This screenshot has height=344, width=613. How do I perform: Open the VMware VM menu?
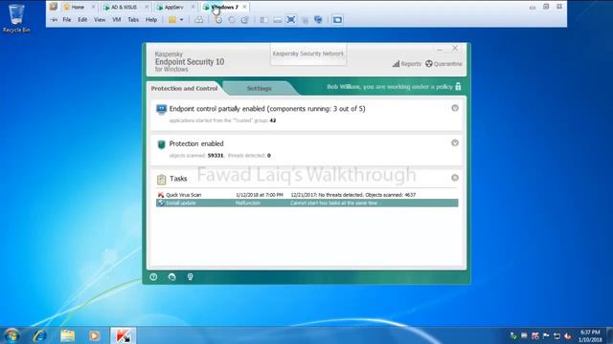coord(117,19)
